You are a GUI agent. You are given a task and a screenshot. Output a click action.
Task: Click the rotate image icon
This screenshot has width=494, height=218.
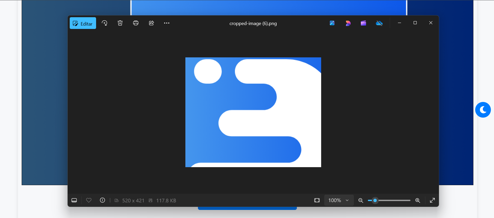point(104,23)
